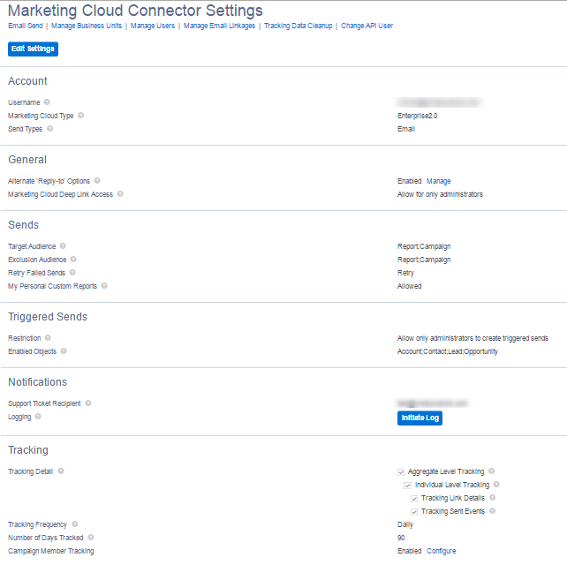Click 'Allow for only administrators' text
Screen dimensions: 567x565
point(440,194)
